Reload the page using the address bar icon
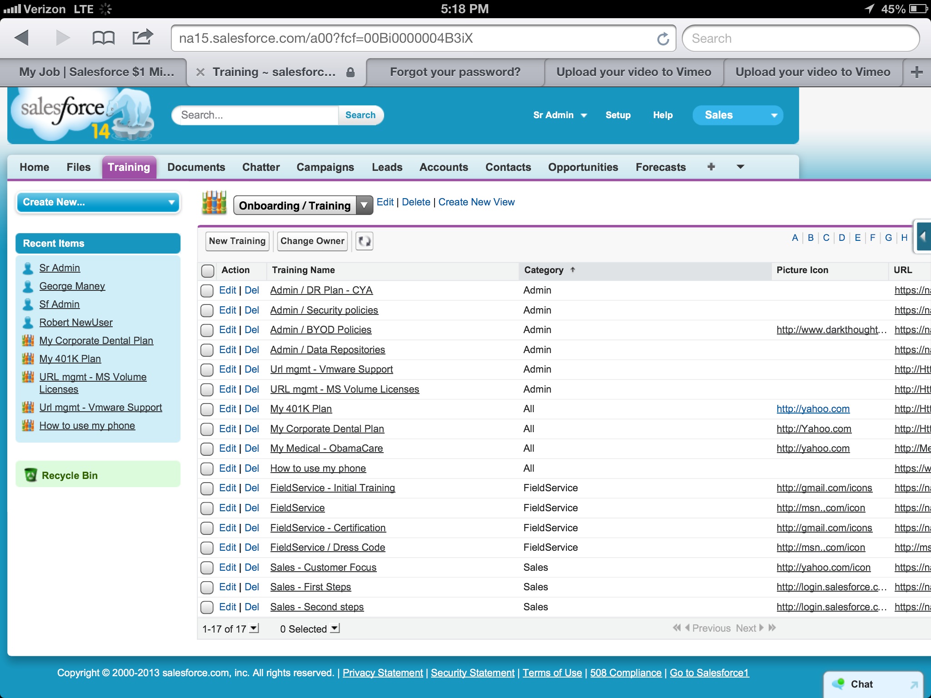Screen dimensions: 931x698 663,39
